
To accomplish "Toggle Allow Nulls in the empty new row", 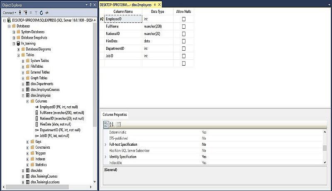I will pos(184,63).
